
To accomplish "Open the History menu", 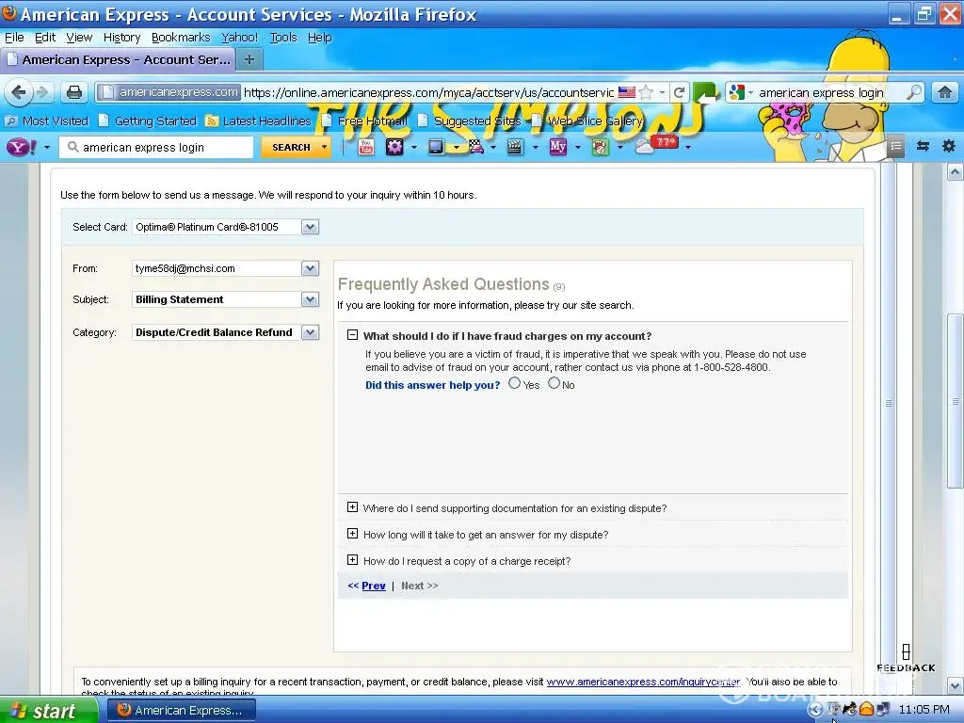I will [x=121, y=38].
